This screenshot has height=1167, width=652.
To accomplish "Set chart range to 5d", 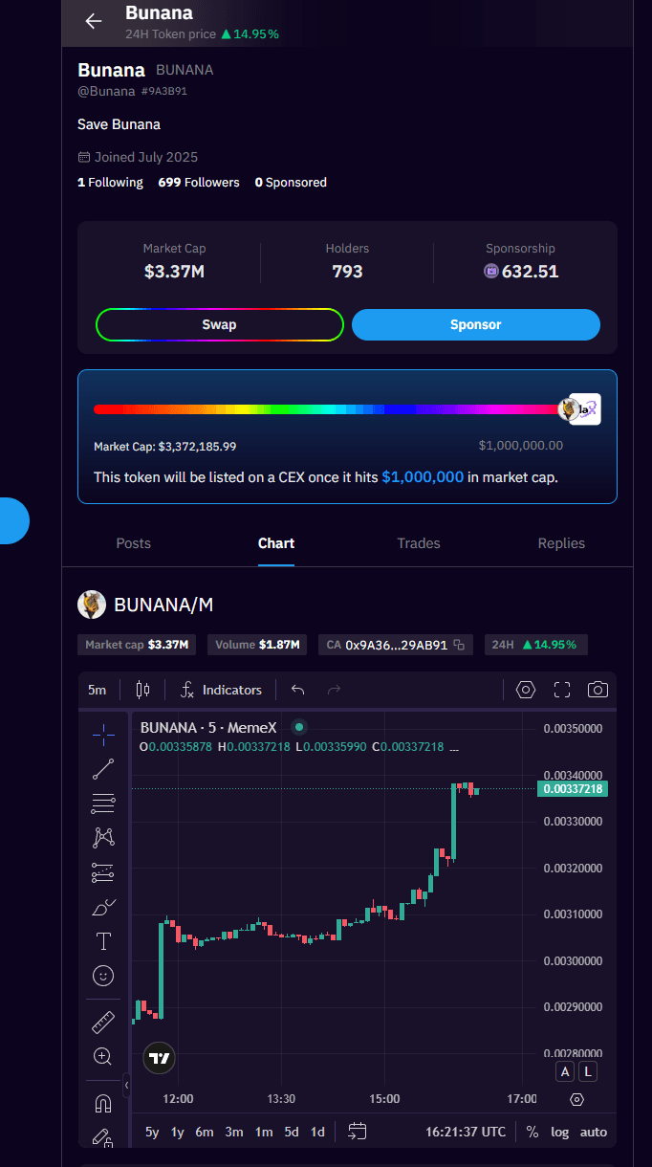I will click(292, 1132).
